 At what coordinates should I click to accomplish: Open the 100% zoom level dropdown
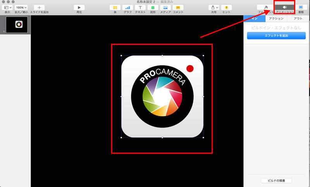(x=21, y=7)
